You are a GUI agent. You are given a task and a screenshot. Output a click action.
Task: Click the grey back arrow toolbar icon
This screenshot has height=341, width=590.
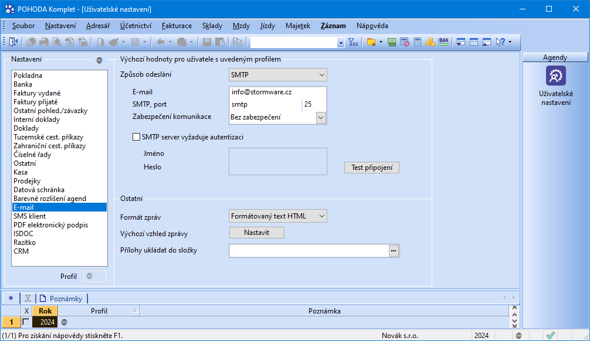pos(161,42)
